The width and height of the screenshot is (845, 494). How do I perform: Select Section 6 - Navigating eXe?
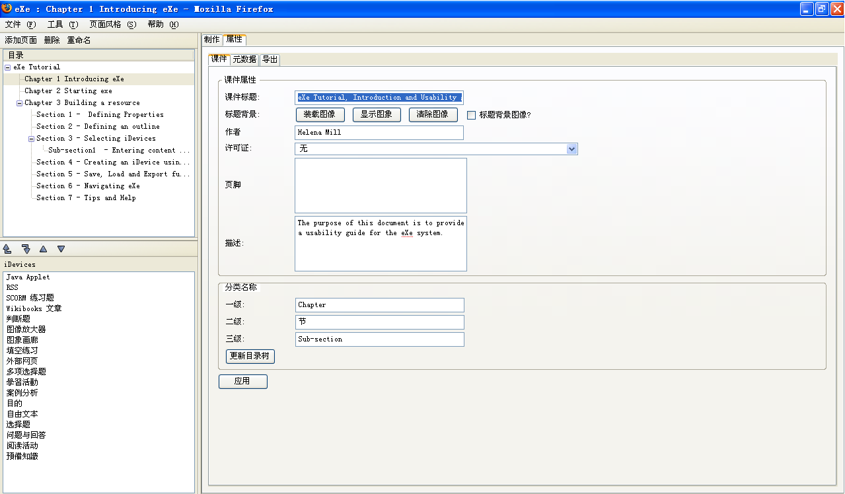point(88,186)
